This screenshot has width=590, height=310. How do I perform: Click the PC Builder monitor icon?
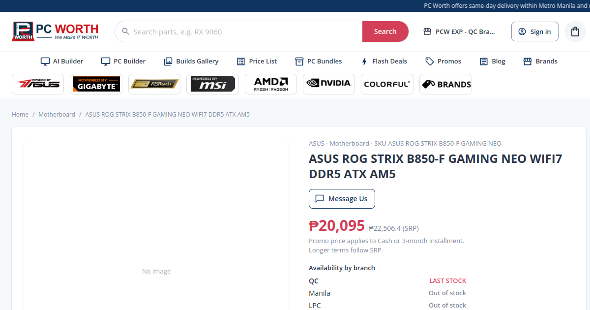coord(106,62)
